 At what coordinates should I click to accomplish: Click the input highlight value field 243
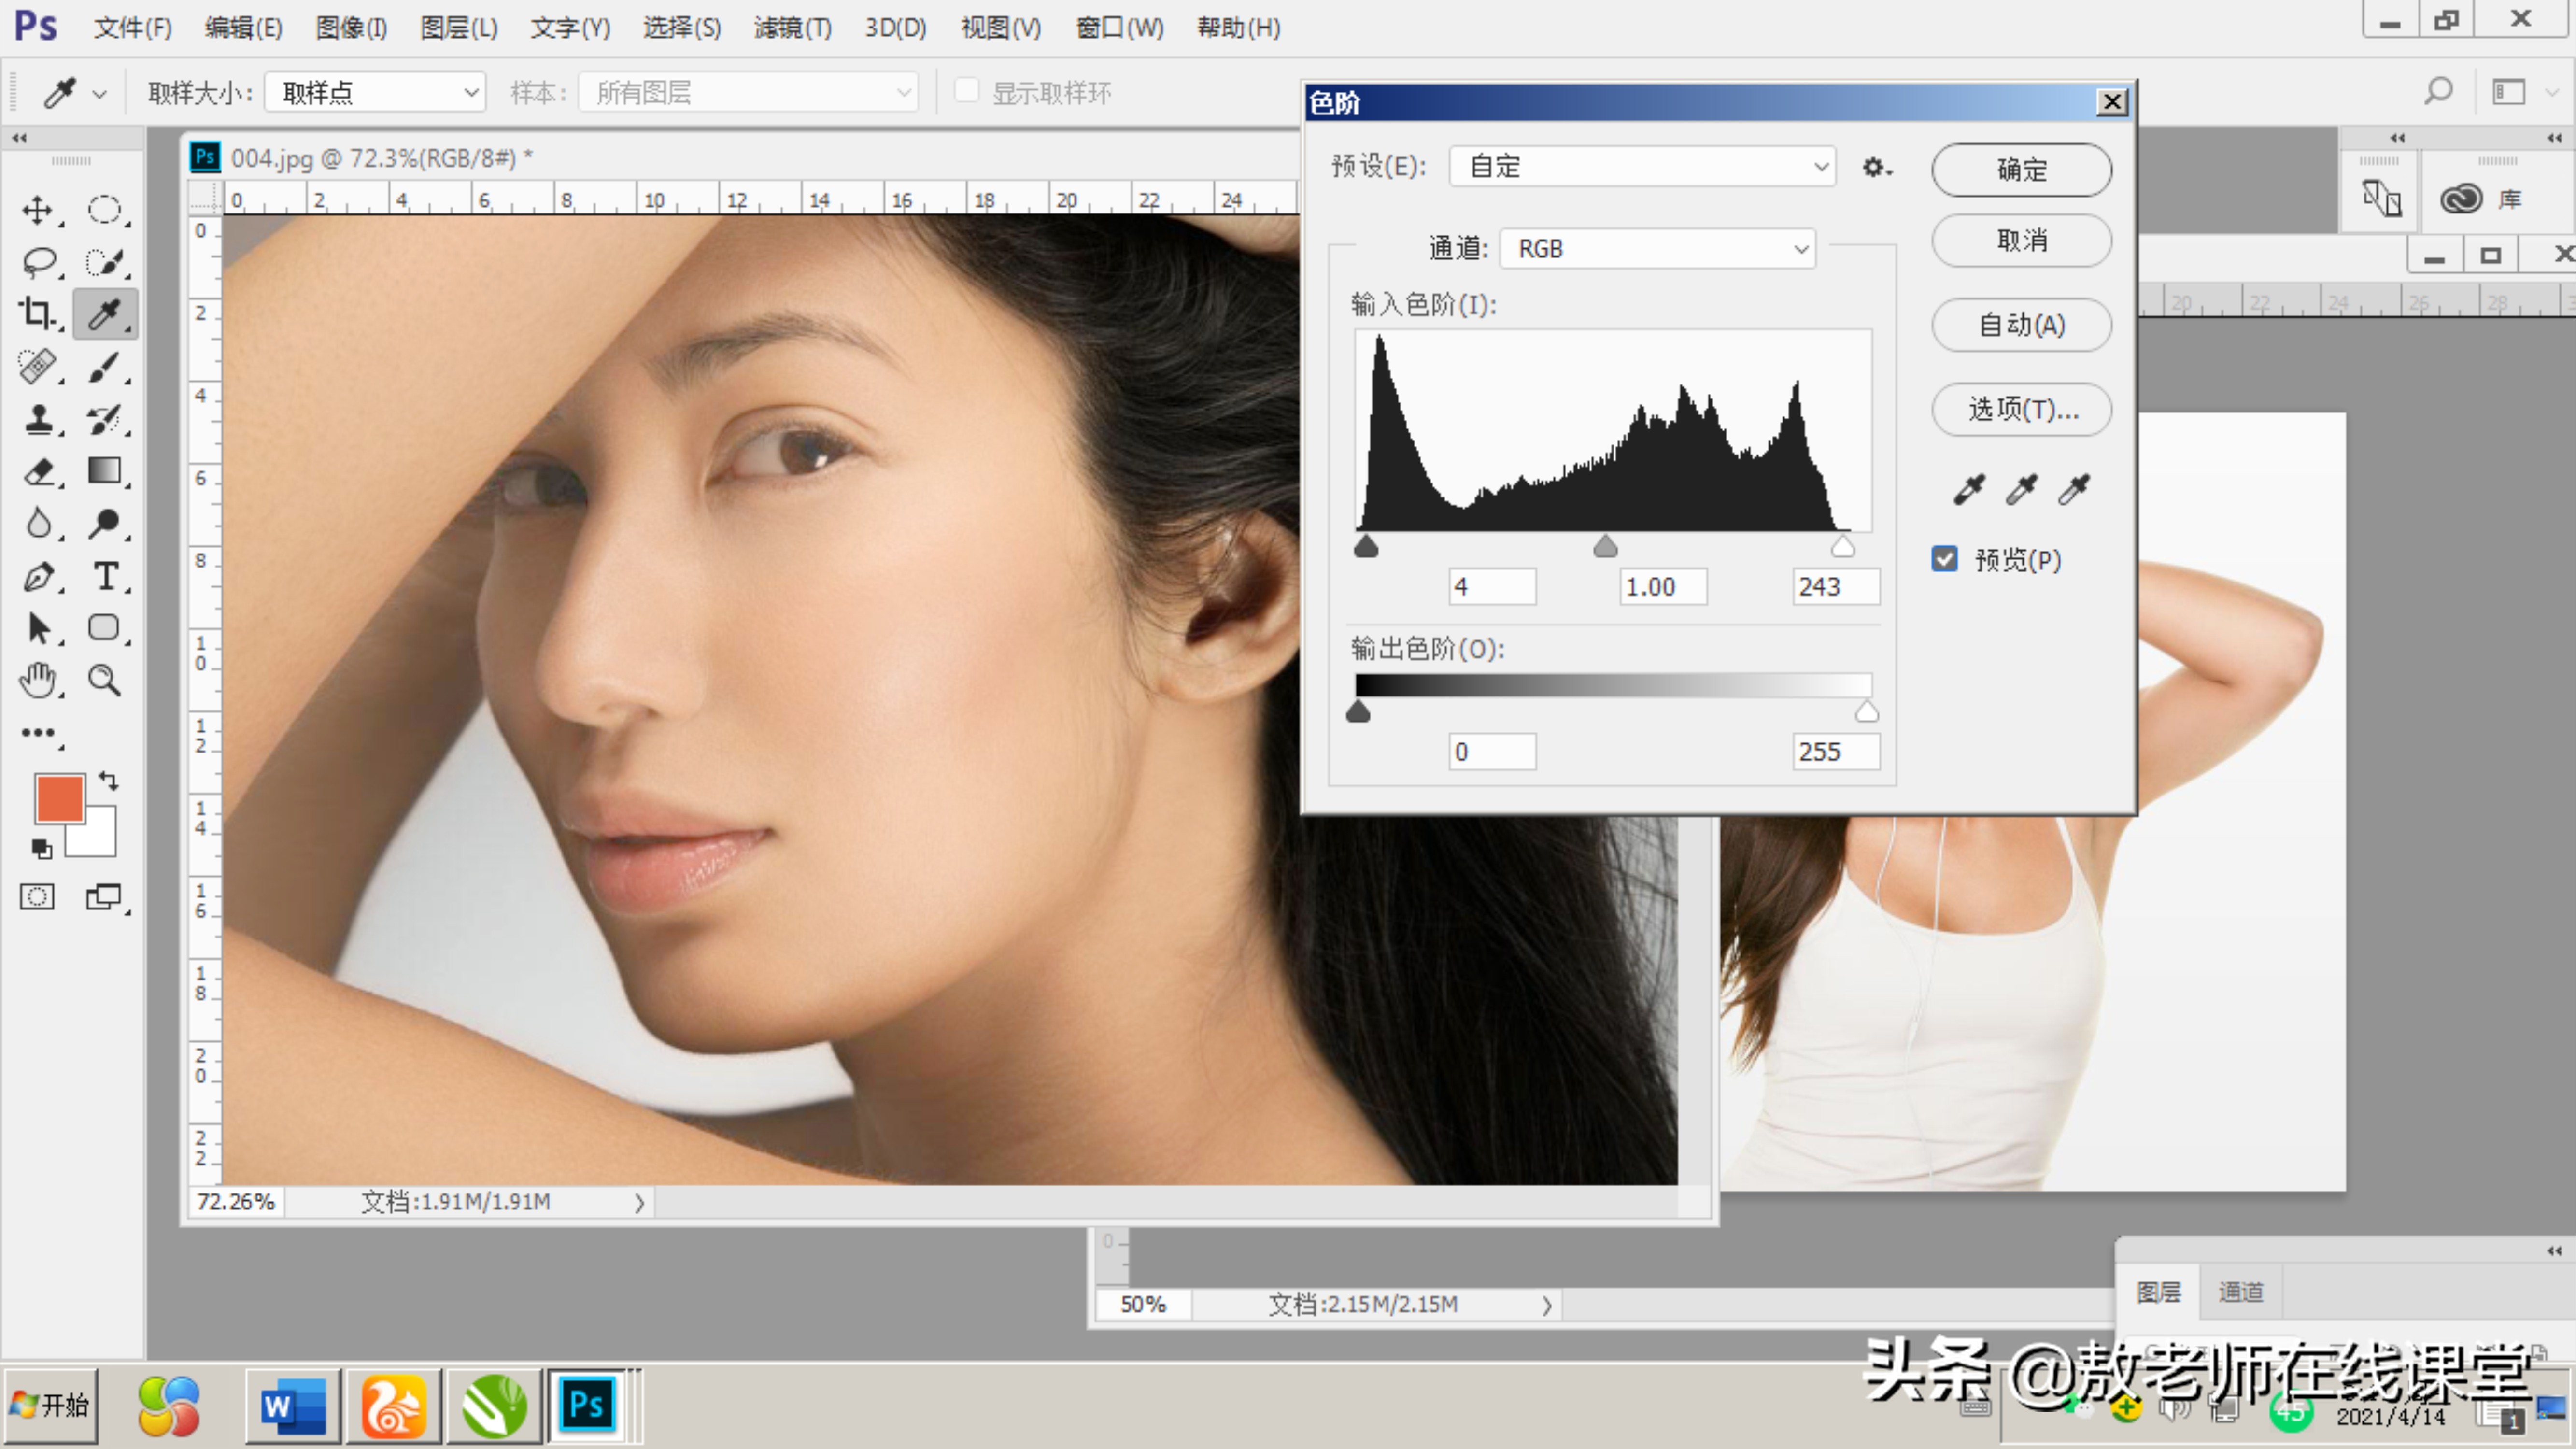click(x=1836, y=586)
